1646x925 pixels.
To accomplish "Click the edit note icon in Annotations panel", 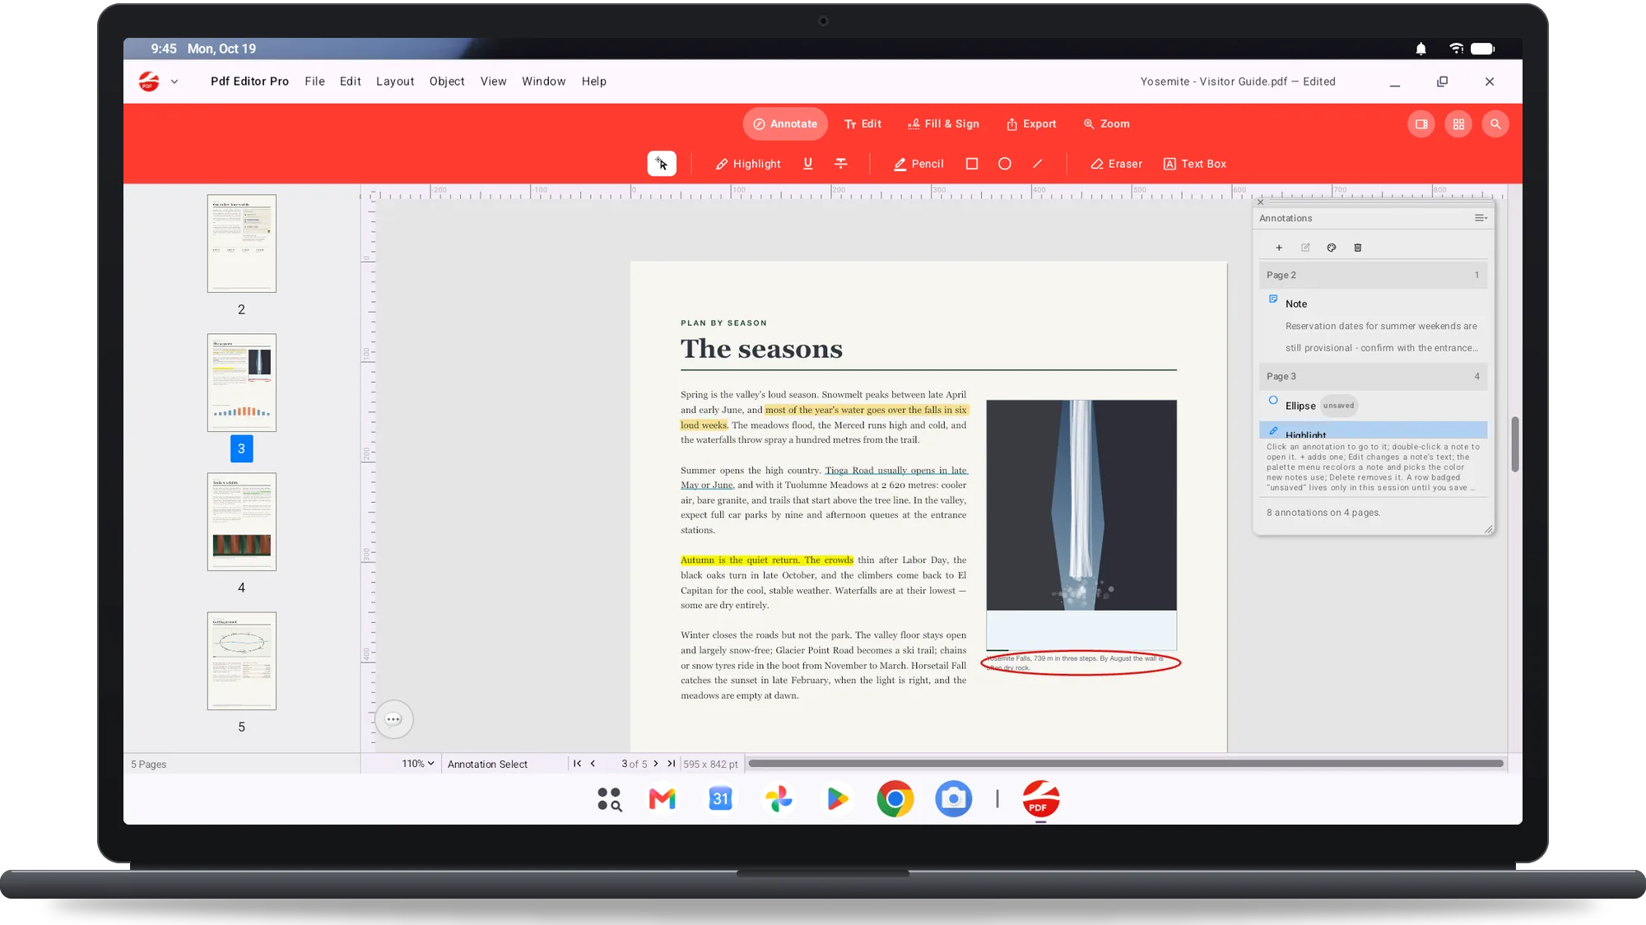I will click(x=1305, y=248).
